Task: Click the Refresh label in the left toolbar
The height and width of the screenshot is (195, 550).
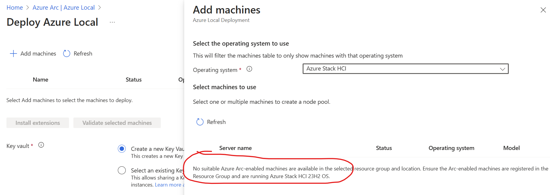Action: point(83,54)
